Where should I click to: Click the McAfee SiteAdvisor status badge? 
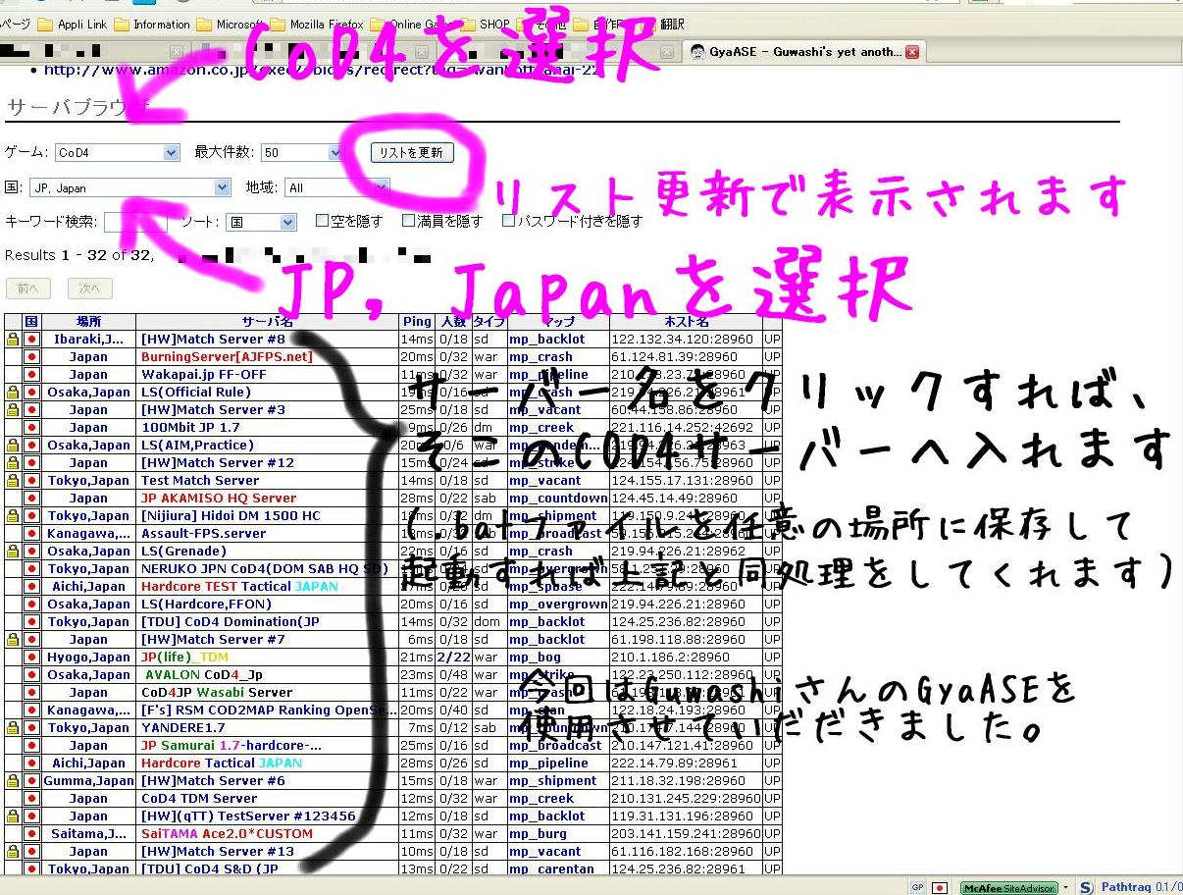[x=1008, y=887]
